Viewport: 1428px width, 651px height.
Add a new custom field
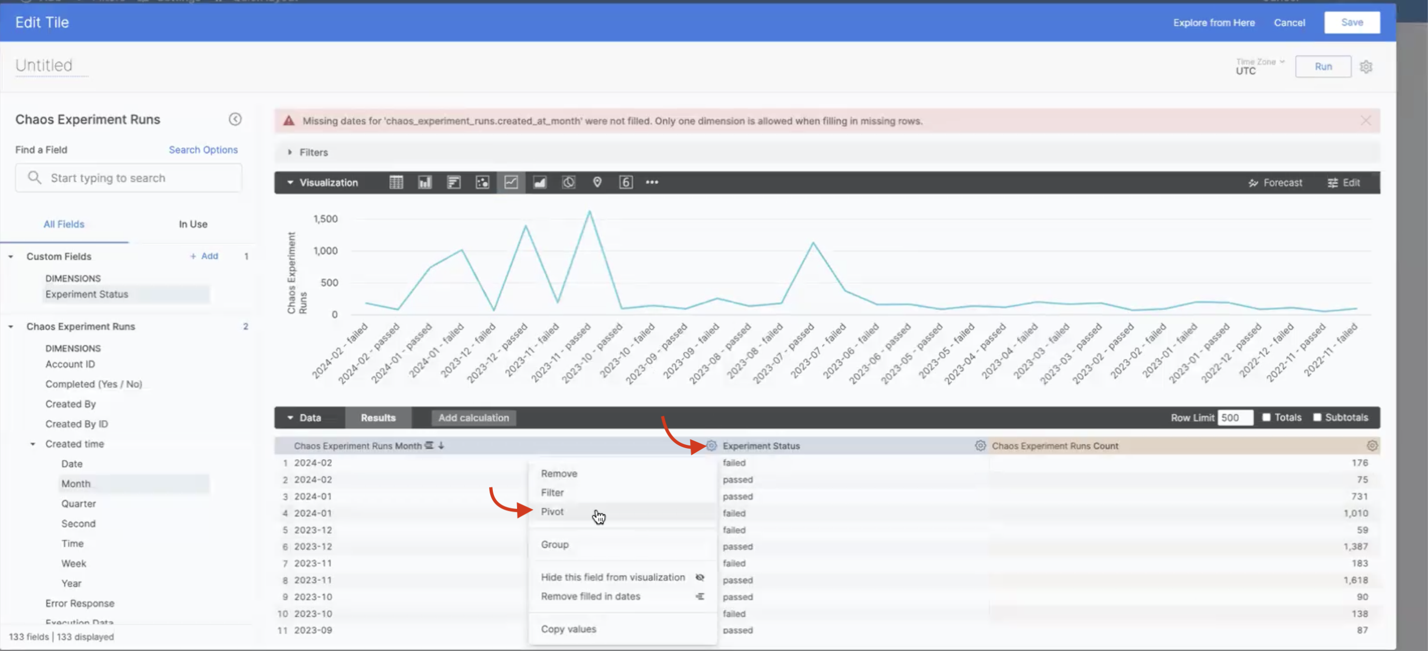pos(204,256)
